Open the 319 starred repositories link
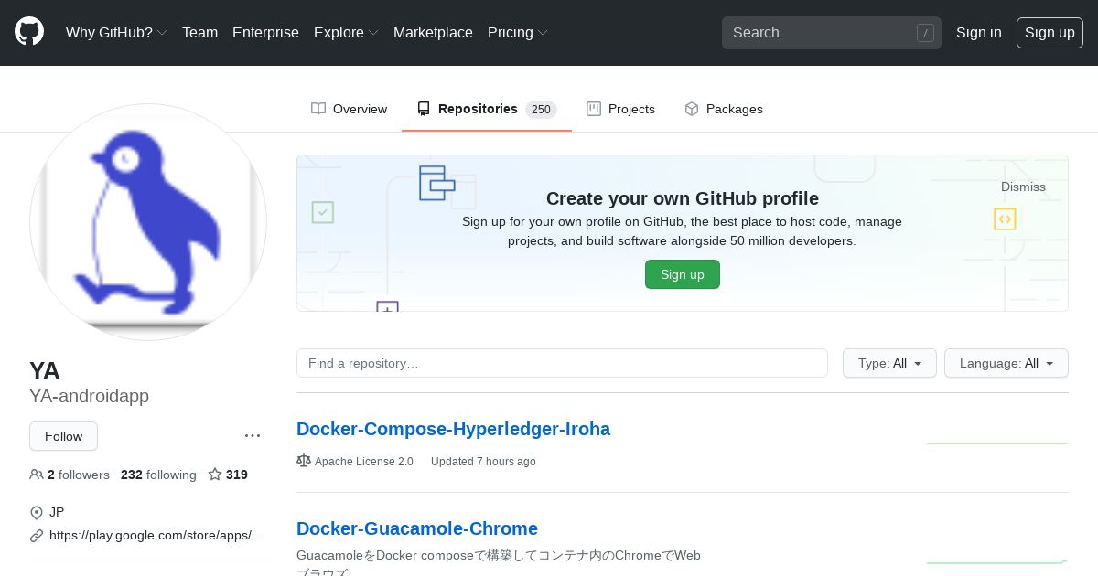 tap(228, 475)
